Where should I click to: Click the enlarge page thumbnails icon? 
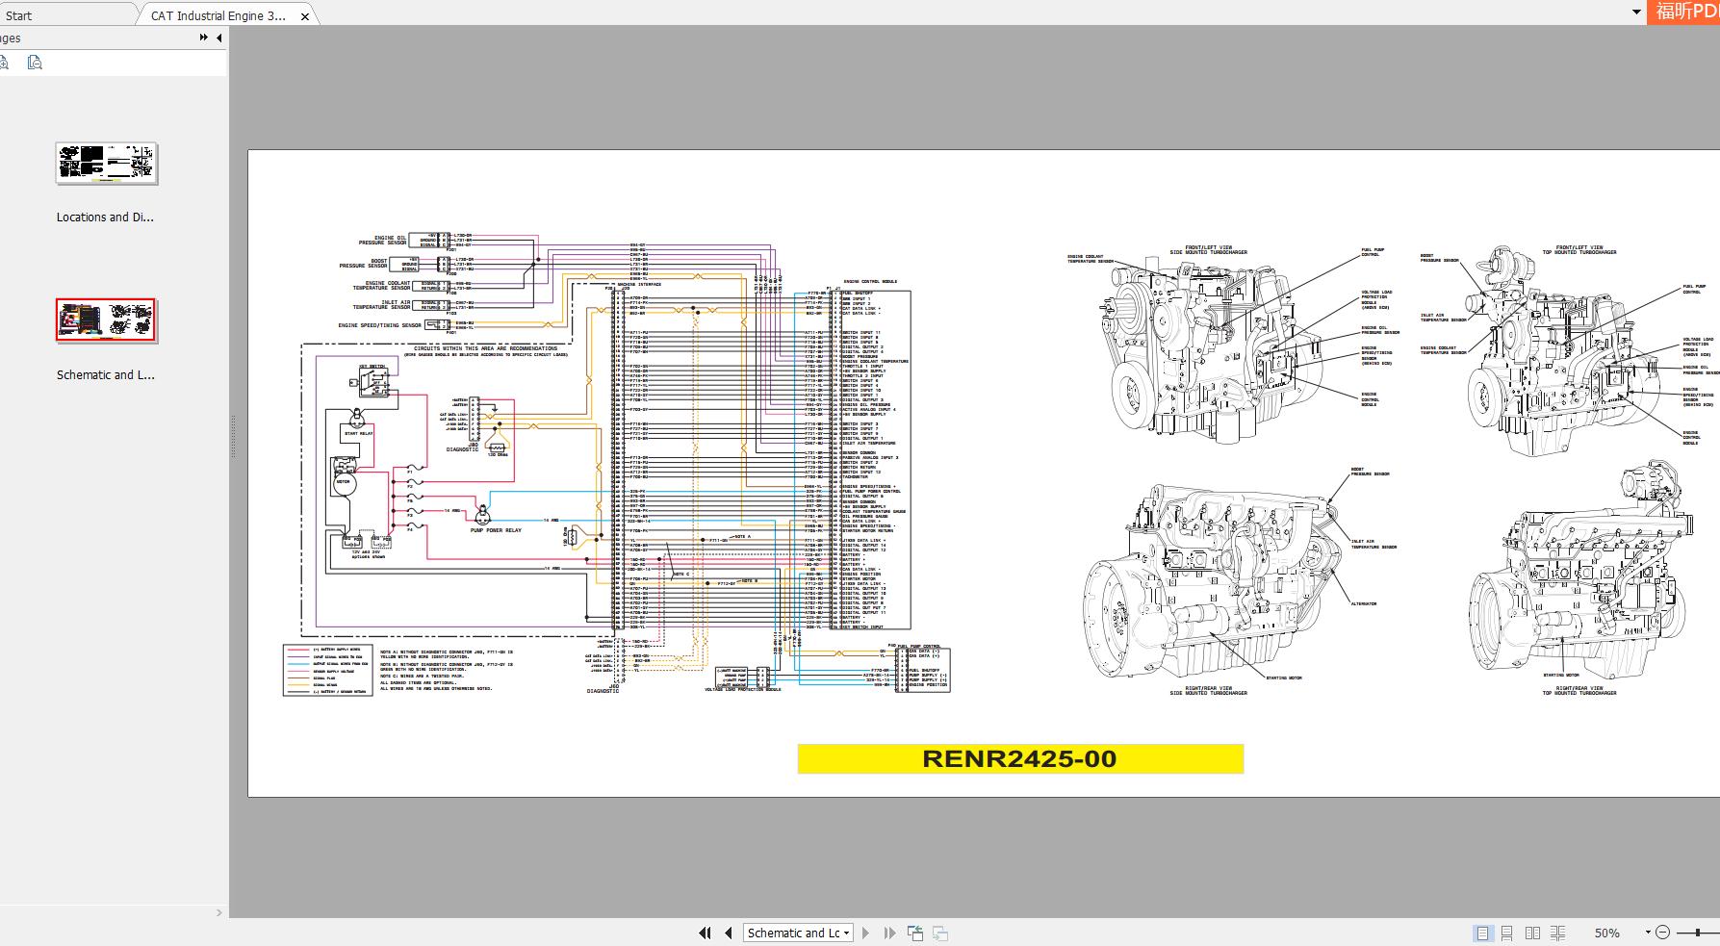coord(5,62)
